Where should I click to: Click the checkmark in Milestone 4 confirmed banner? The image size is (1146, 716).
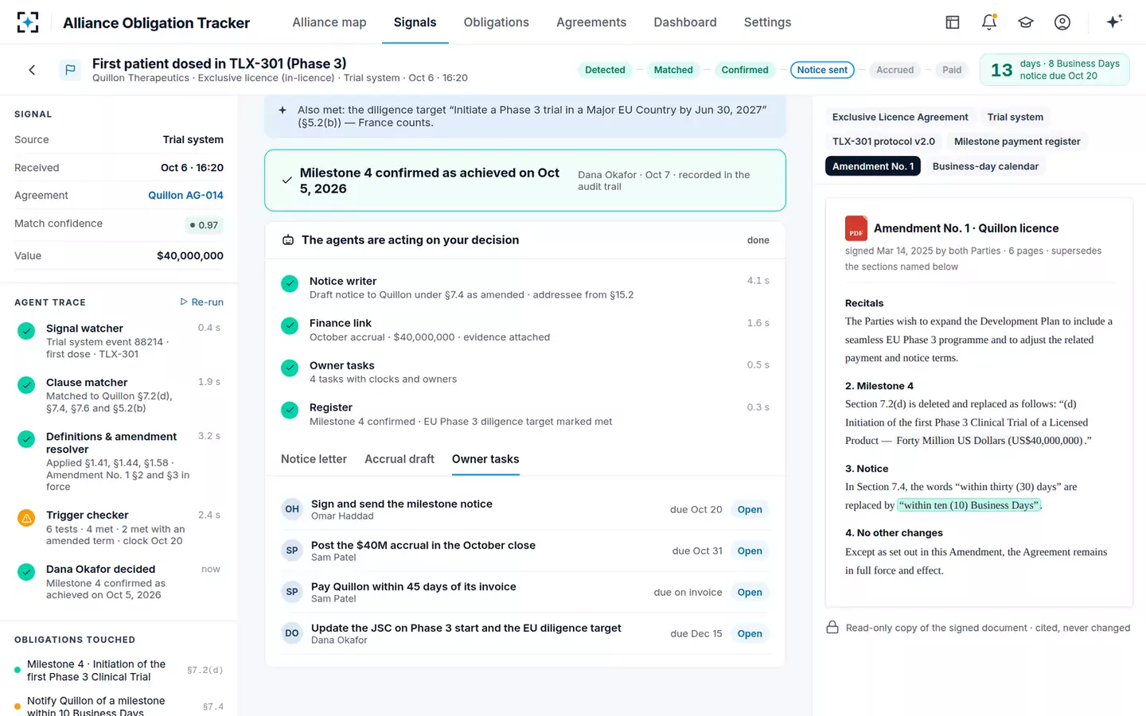coord(287,181)
